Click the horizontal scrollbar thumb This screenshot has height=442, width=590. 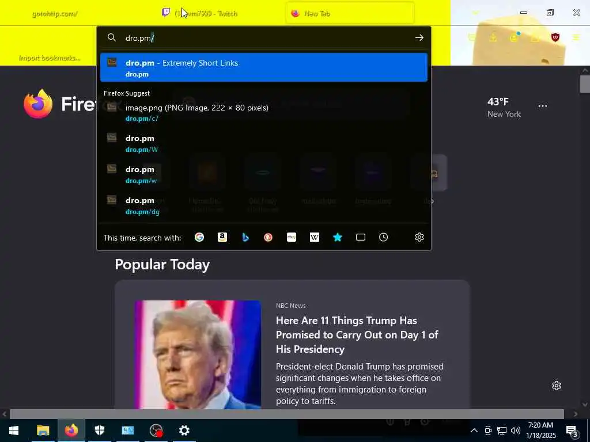click(x=287, y=414)
